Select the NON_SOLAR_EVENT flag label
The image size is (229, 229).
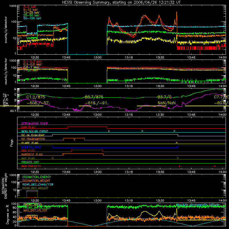click(x=35, y=131)
